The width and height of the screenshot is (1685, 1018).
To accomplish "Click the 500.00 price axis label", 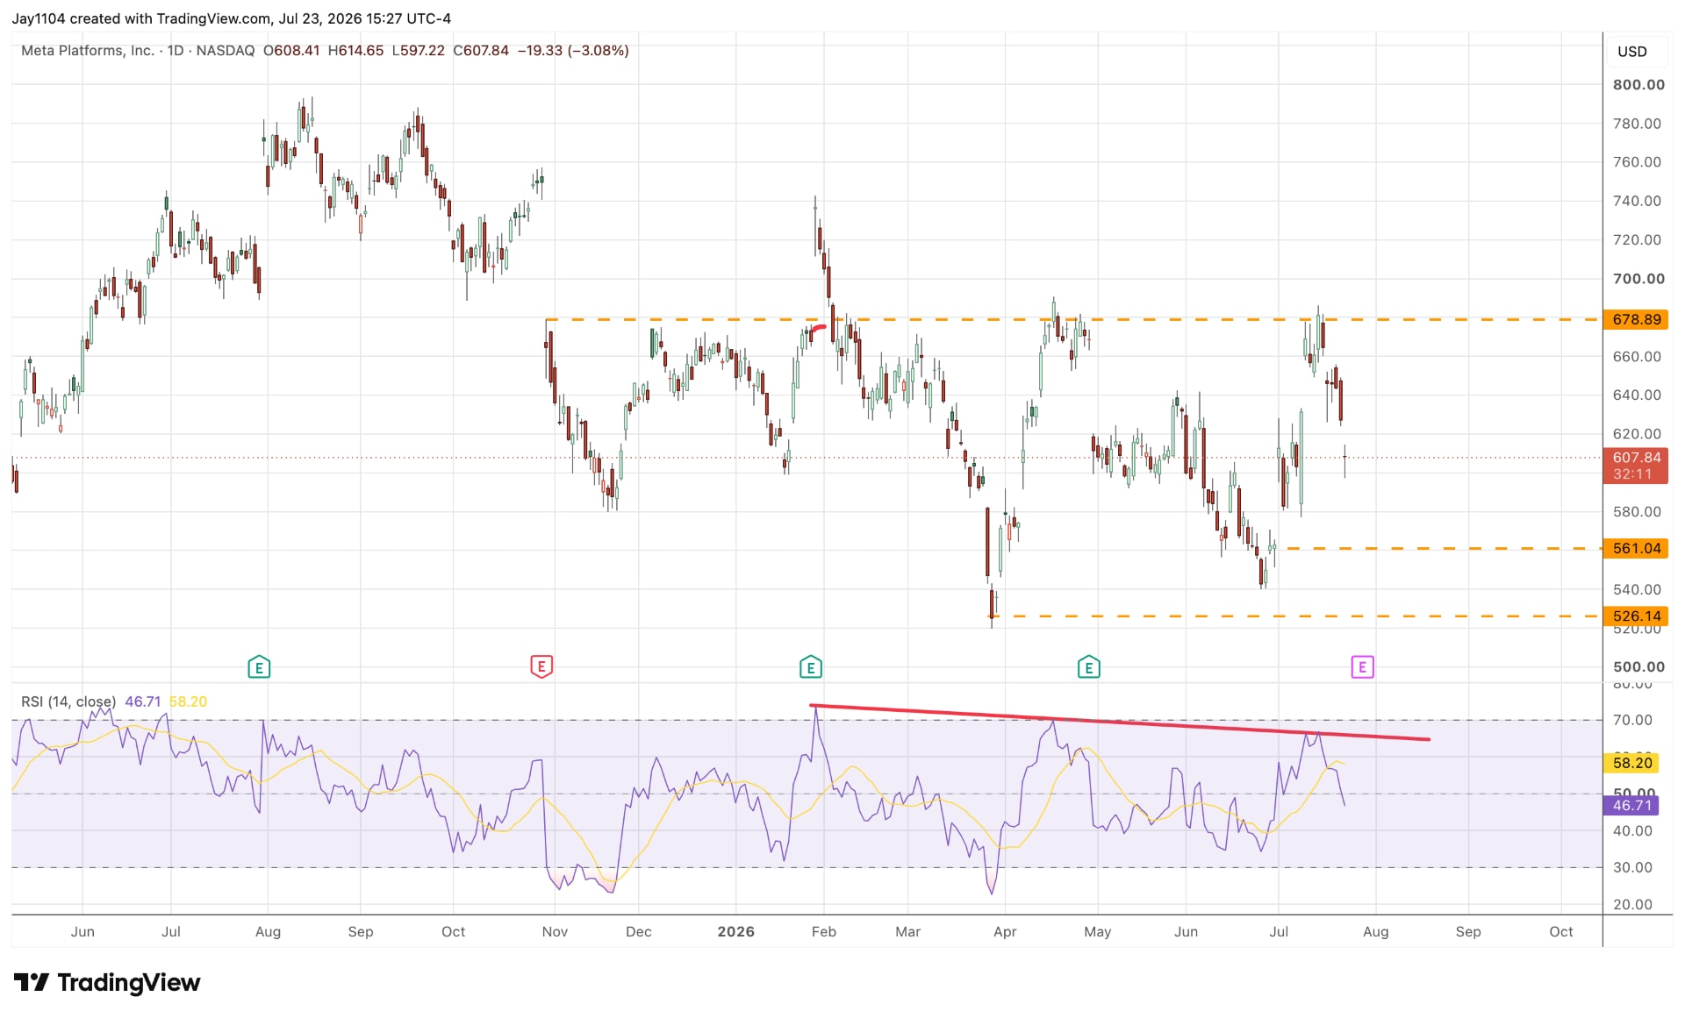I will point(1638,667).
